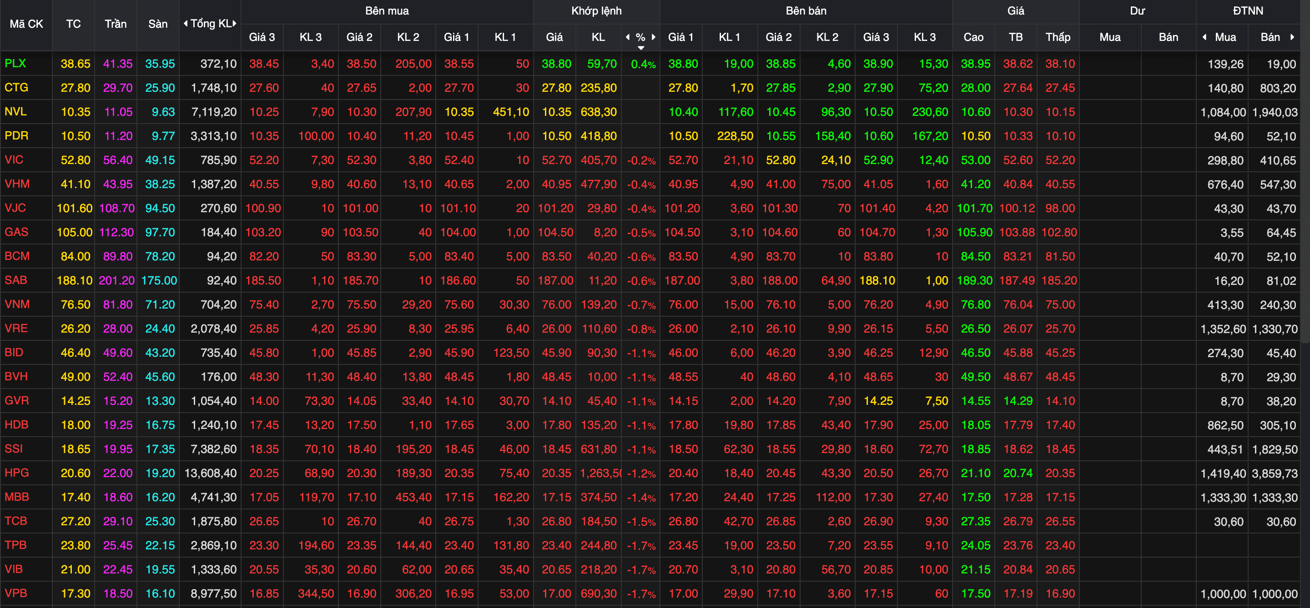1310x608 pixels.
Task: Sort by Trần column header
Action: [116, 24]
